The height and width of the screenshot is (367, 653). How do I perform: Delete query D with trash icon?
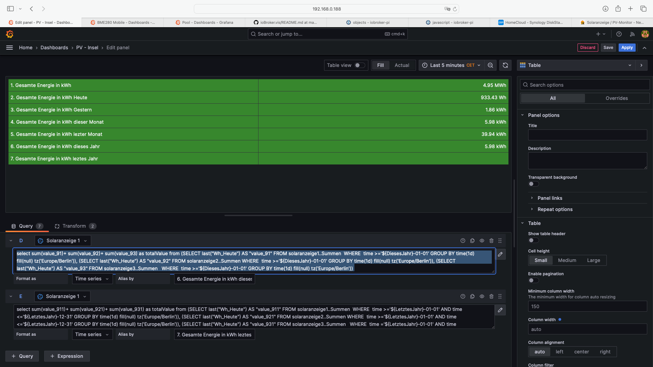click(491, 241)
